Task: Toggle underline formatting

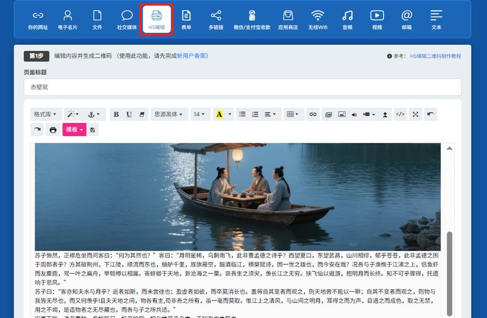Action: [x=129, y=114]
